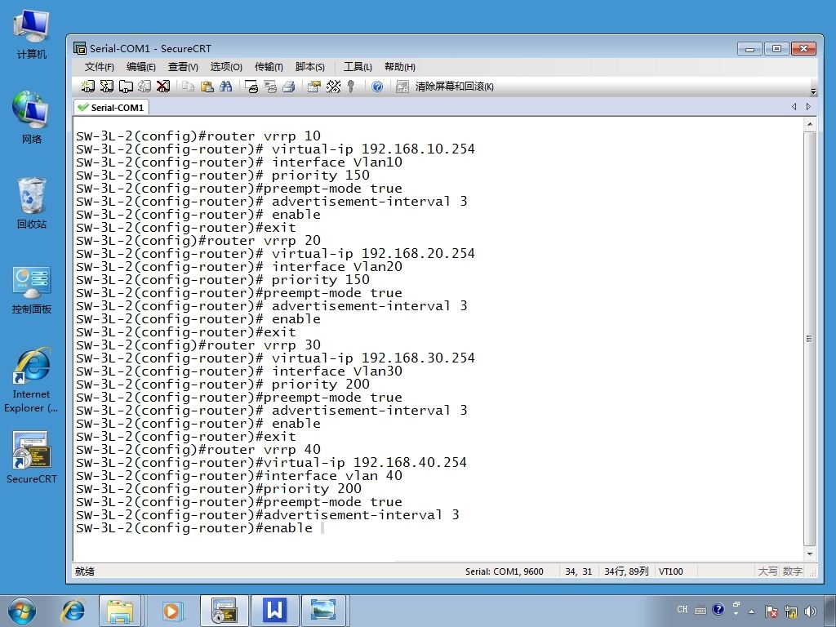Expand the hidden tray icons arrow
The image size is (836, 627).
752,611
